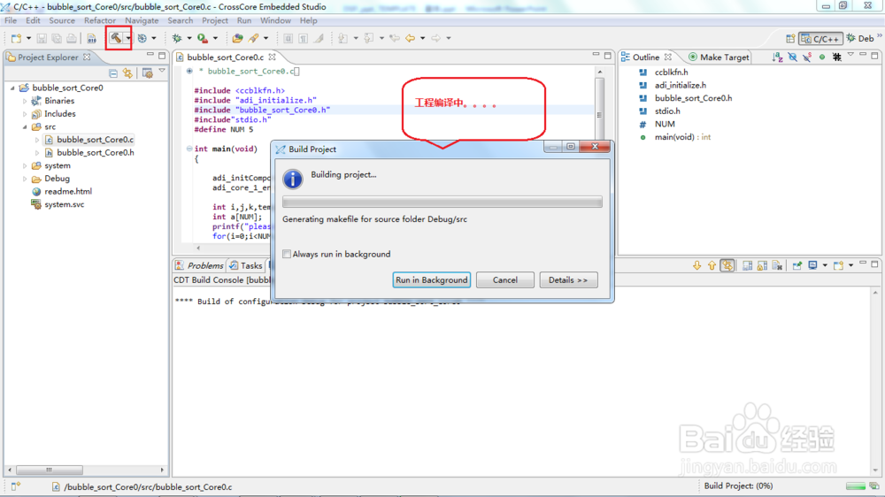Sort the Outline alphabetically
The height and width of the screenshot is (497, 885).
pyautogui.click(x=778, y=57)
